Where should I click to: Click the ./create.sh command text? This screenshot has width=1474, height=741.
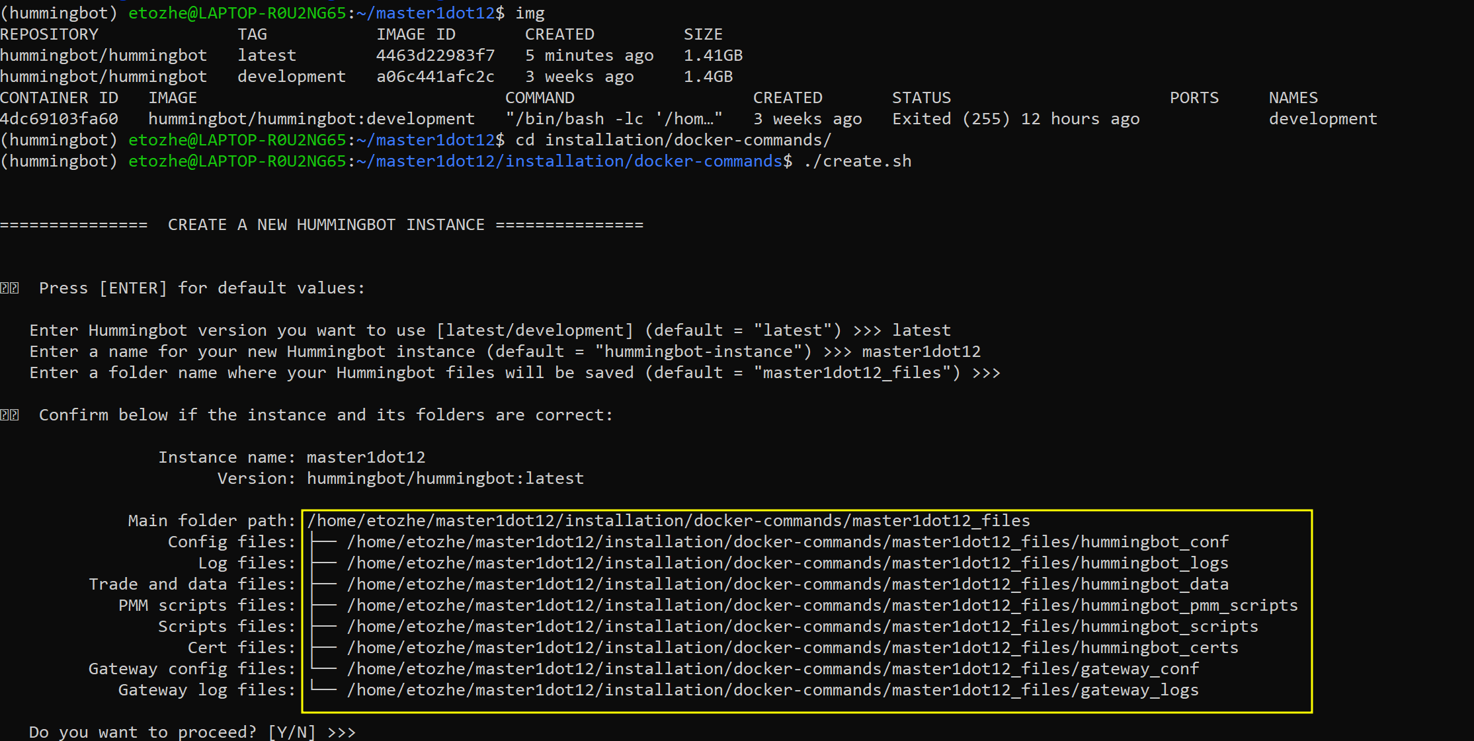coord(856,161)
